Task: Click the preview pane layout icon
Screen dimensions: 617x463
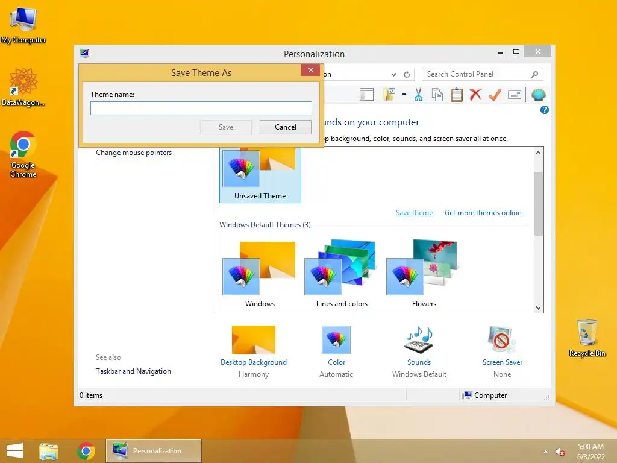Action: [366, 95]
